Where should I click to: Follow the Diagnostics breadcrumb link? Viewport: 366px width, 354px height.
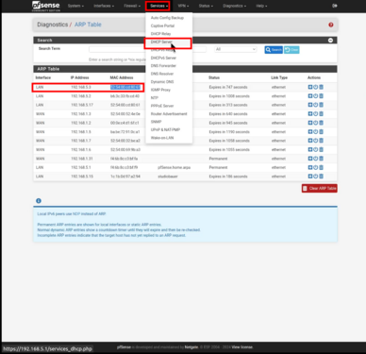53,25
